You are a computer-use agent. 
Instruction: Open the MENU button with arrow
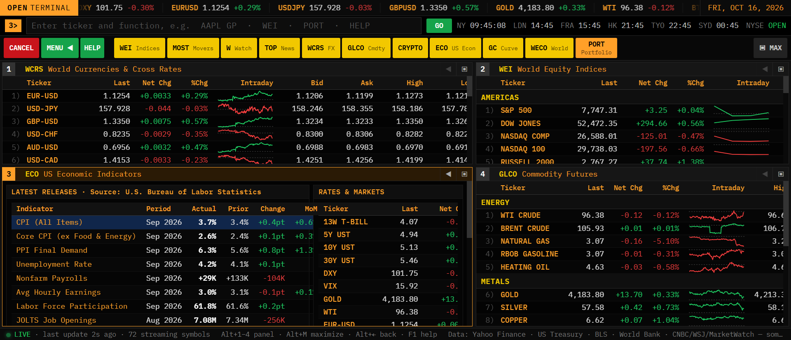(60, 48)
